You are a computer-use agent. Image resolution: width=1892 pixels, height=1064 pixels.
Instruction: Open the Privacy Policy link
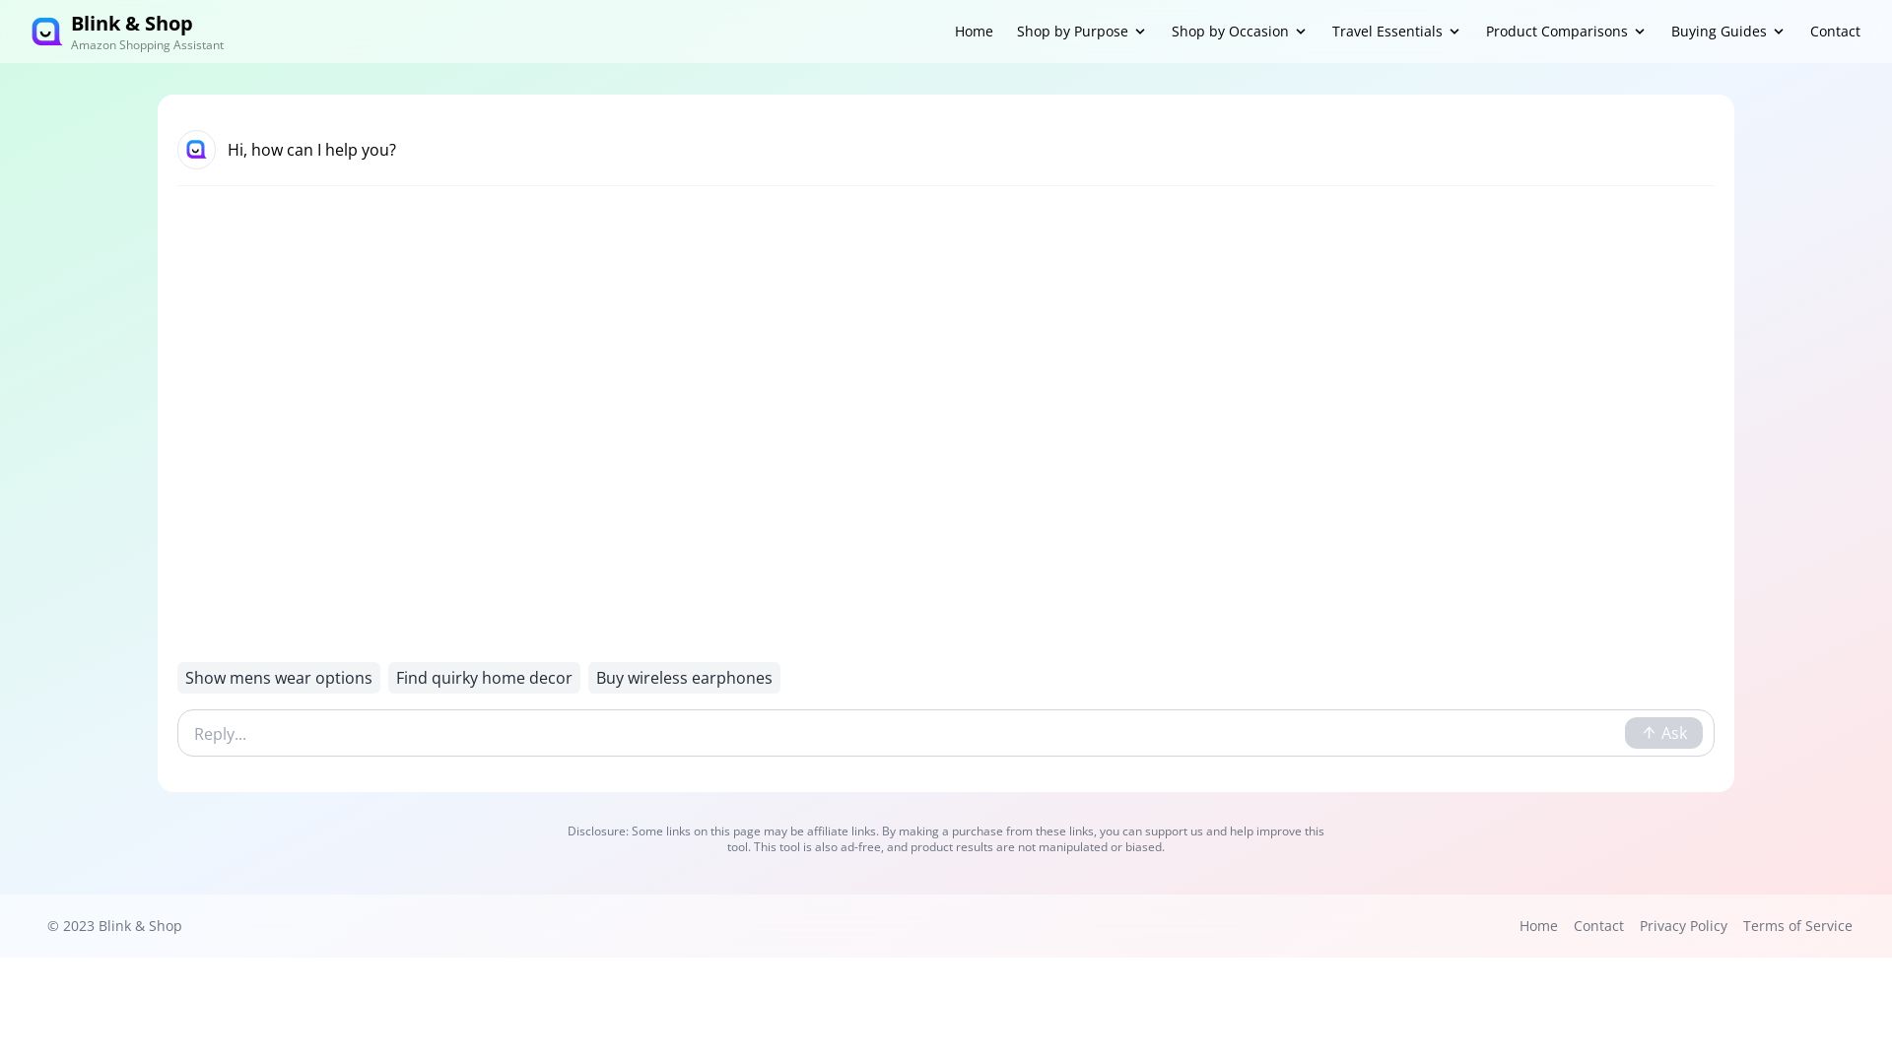(x=1683, y=926)
